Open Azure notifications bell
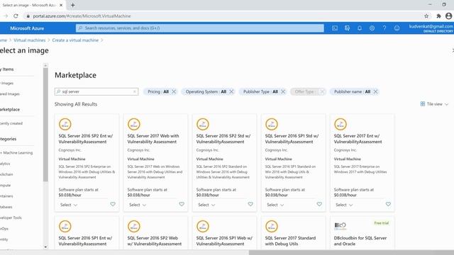Screen dimensions: 454x255 (360, 28)
